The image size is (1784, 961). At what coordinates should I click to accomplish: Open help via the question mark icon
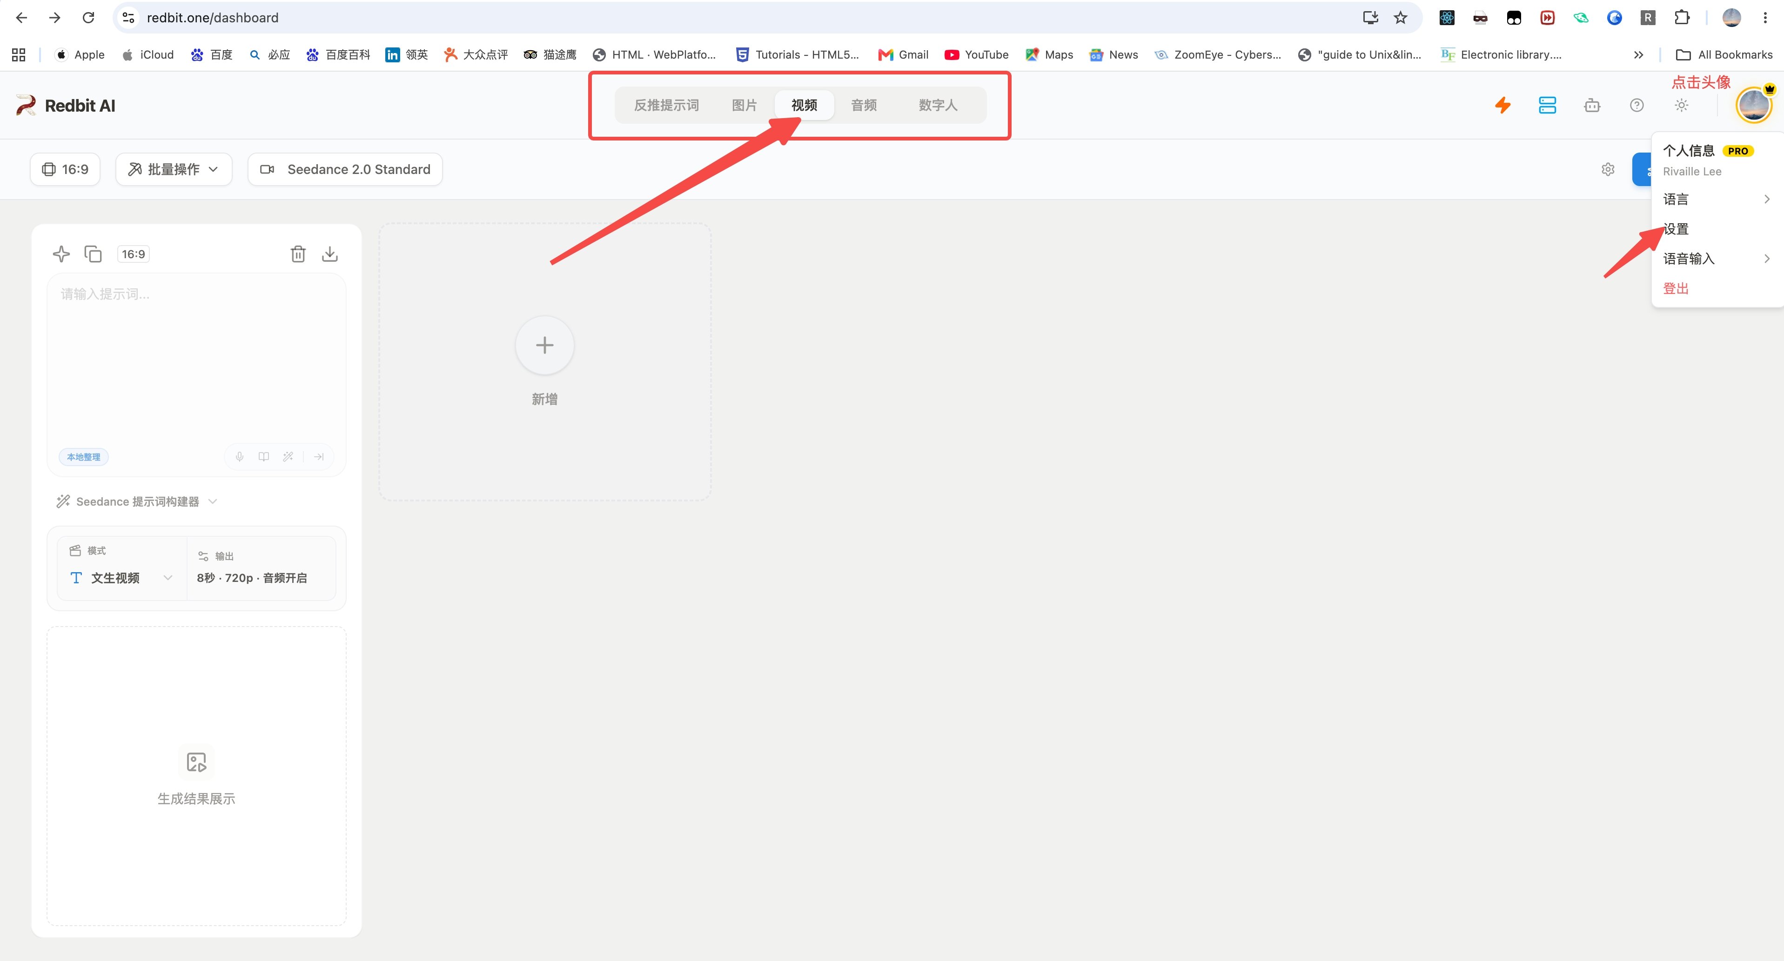tap(1636, 105)
